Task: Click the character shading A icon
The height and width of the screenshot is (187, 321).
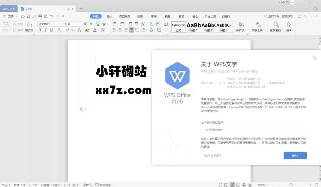Action: point(103,30)
